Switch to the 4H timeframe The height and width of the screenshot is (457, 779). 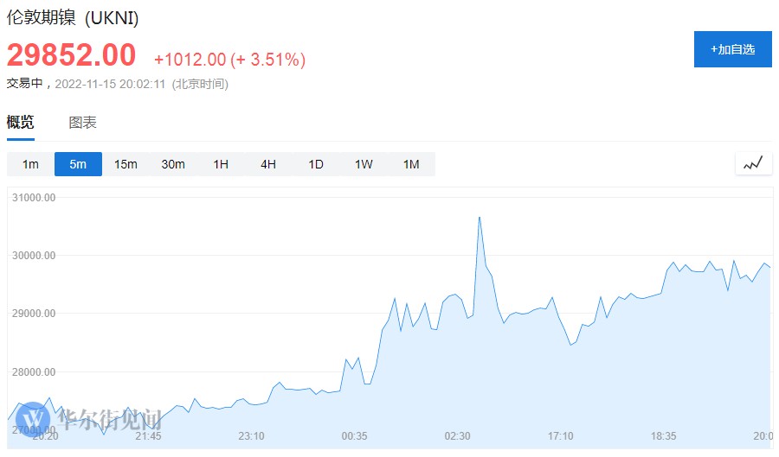(x=268, y=164)
